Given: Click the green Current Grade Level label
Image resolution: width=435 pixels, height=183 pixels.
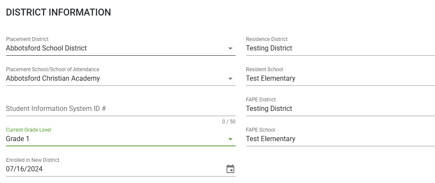Looking at the screenshot, I should pos(28,130).
